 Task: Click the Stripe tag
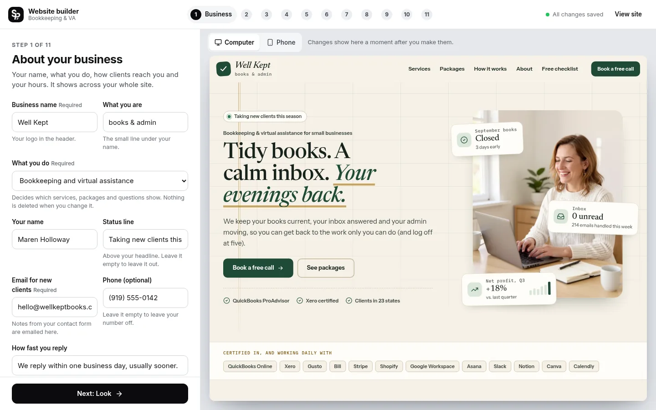(360, 366)
